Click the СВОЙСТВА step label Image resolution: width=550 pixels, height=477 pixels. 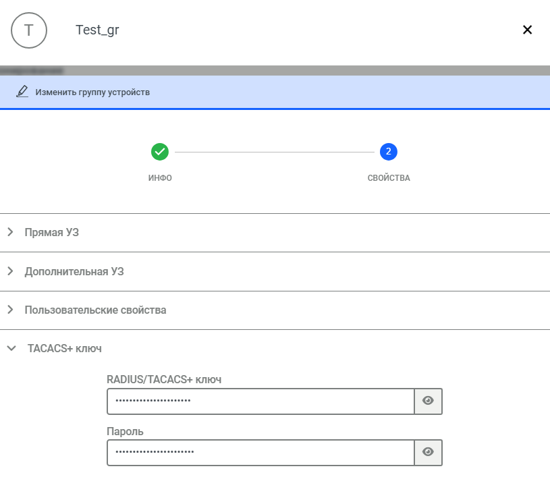coord(389,178)
